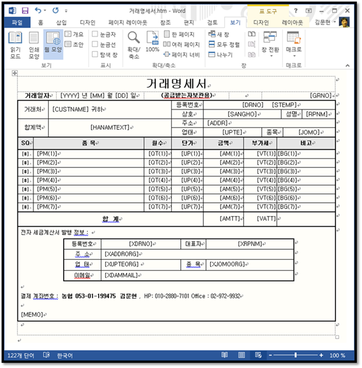Open a New Window (새 창)
This screenshot has height=368, width=362.
219,34
